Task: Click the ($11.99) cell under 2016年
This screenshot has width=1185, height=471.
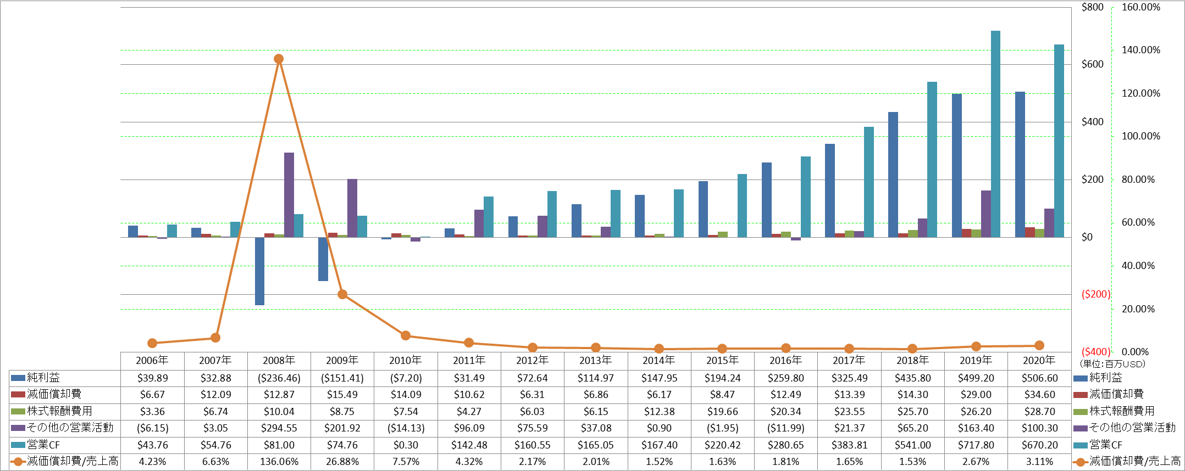Action: click(786, 428)
